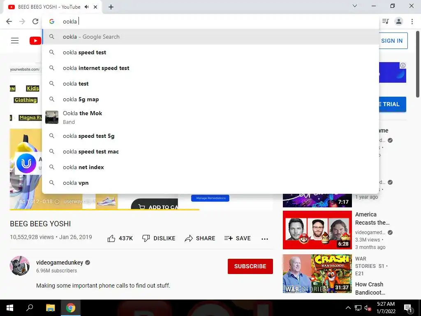The image size is (421, 316).
Task: Open File Explorer from the taskbar
Action: point(50,308)
